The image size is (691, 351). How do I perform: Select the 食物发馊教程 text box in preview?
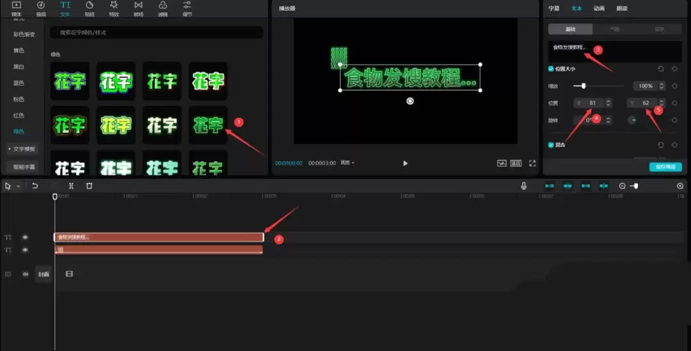410,77
